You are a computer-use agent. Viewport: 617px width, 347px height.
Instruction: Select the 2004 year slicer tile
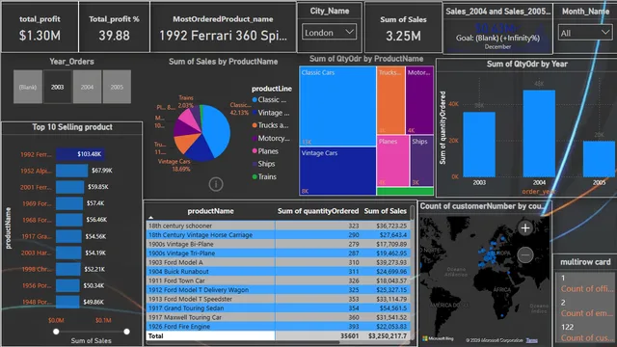[x=87, y=87]
